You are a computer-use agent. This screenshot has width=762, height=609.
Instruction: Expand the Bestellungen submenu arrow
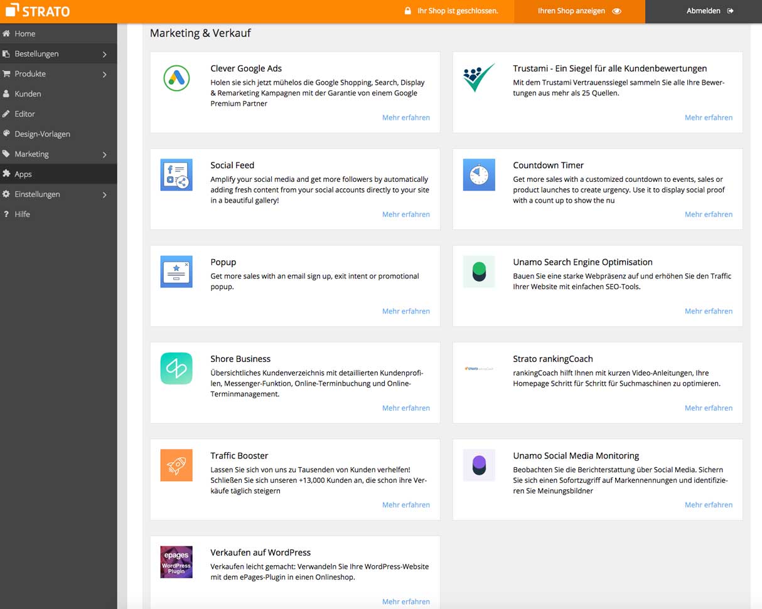pos(105,55)
